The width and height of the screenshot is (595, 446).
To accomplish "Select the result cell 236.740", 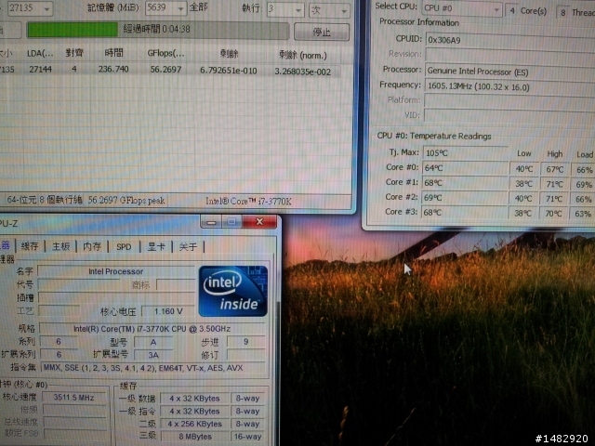I will (113, 69).
